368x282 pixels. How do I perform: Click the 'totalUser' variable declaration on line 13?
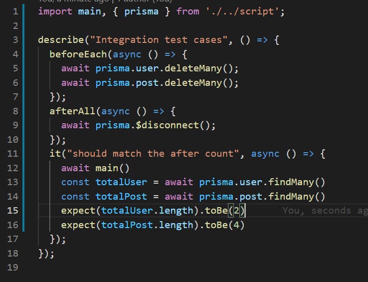121,182
